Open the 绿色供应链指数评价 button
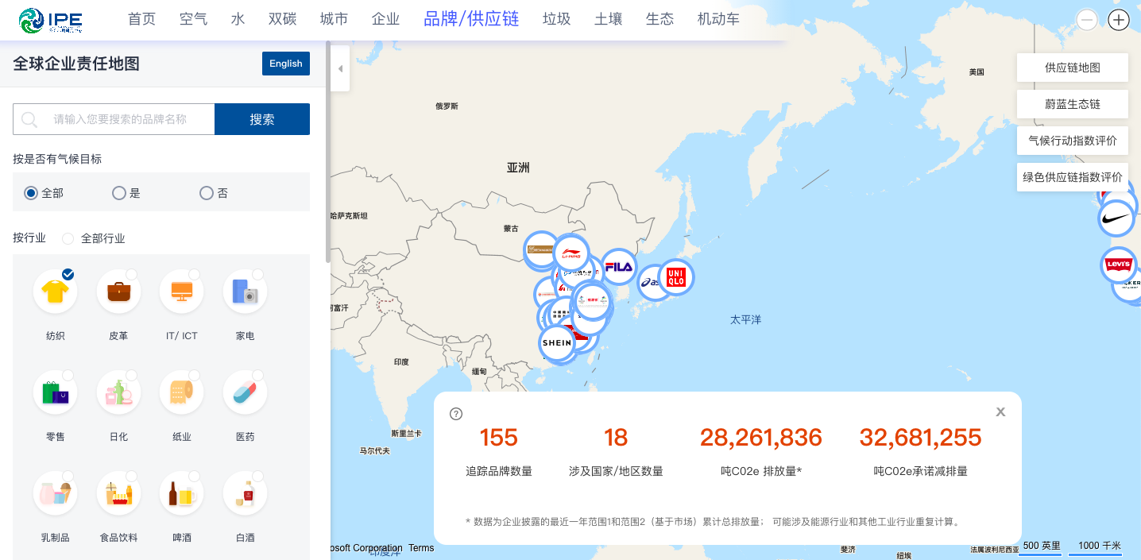This screenshot has height=560, width=1141. [1073, 177]
